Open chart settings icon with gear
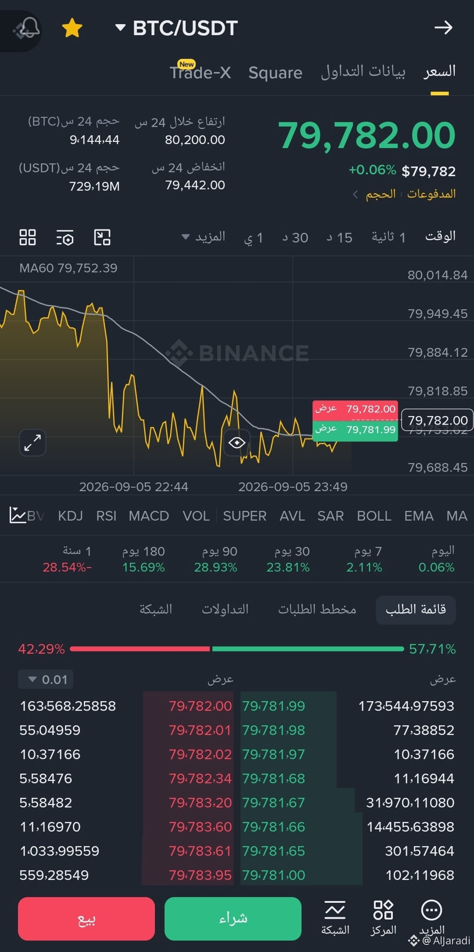Screen dimensions: 474x952 tap(65, 237)
